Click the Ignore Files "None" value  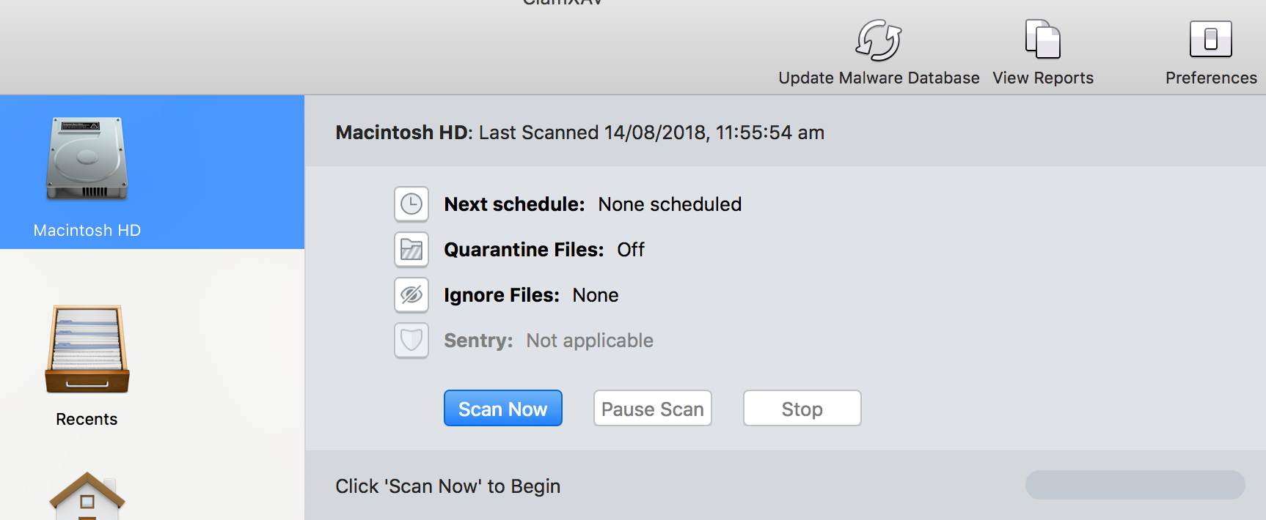(595, 295)
